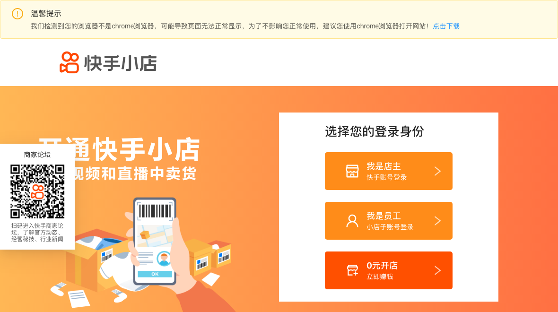Click the store-plus icon on 0元开店 button
The image size is (558, 312).
pos(352,270)
